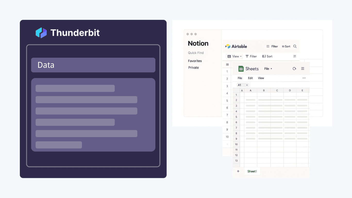
Task: Click the Notion workspace title
Action: [198, 43]
